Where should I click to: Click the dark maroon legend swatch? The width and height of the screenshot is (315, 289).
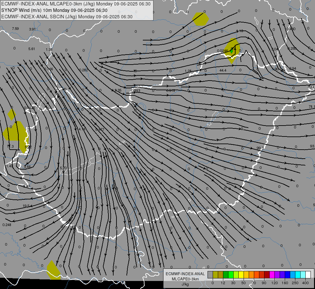pyautogui.click(x=267, y=275)
